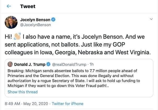This screenshot has height=110, width=158.
Task: Open the Donald J. Trump name link
Action: [29, 64]
